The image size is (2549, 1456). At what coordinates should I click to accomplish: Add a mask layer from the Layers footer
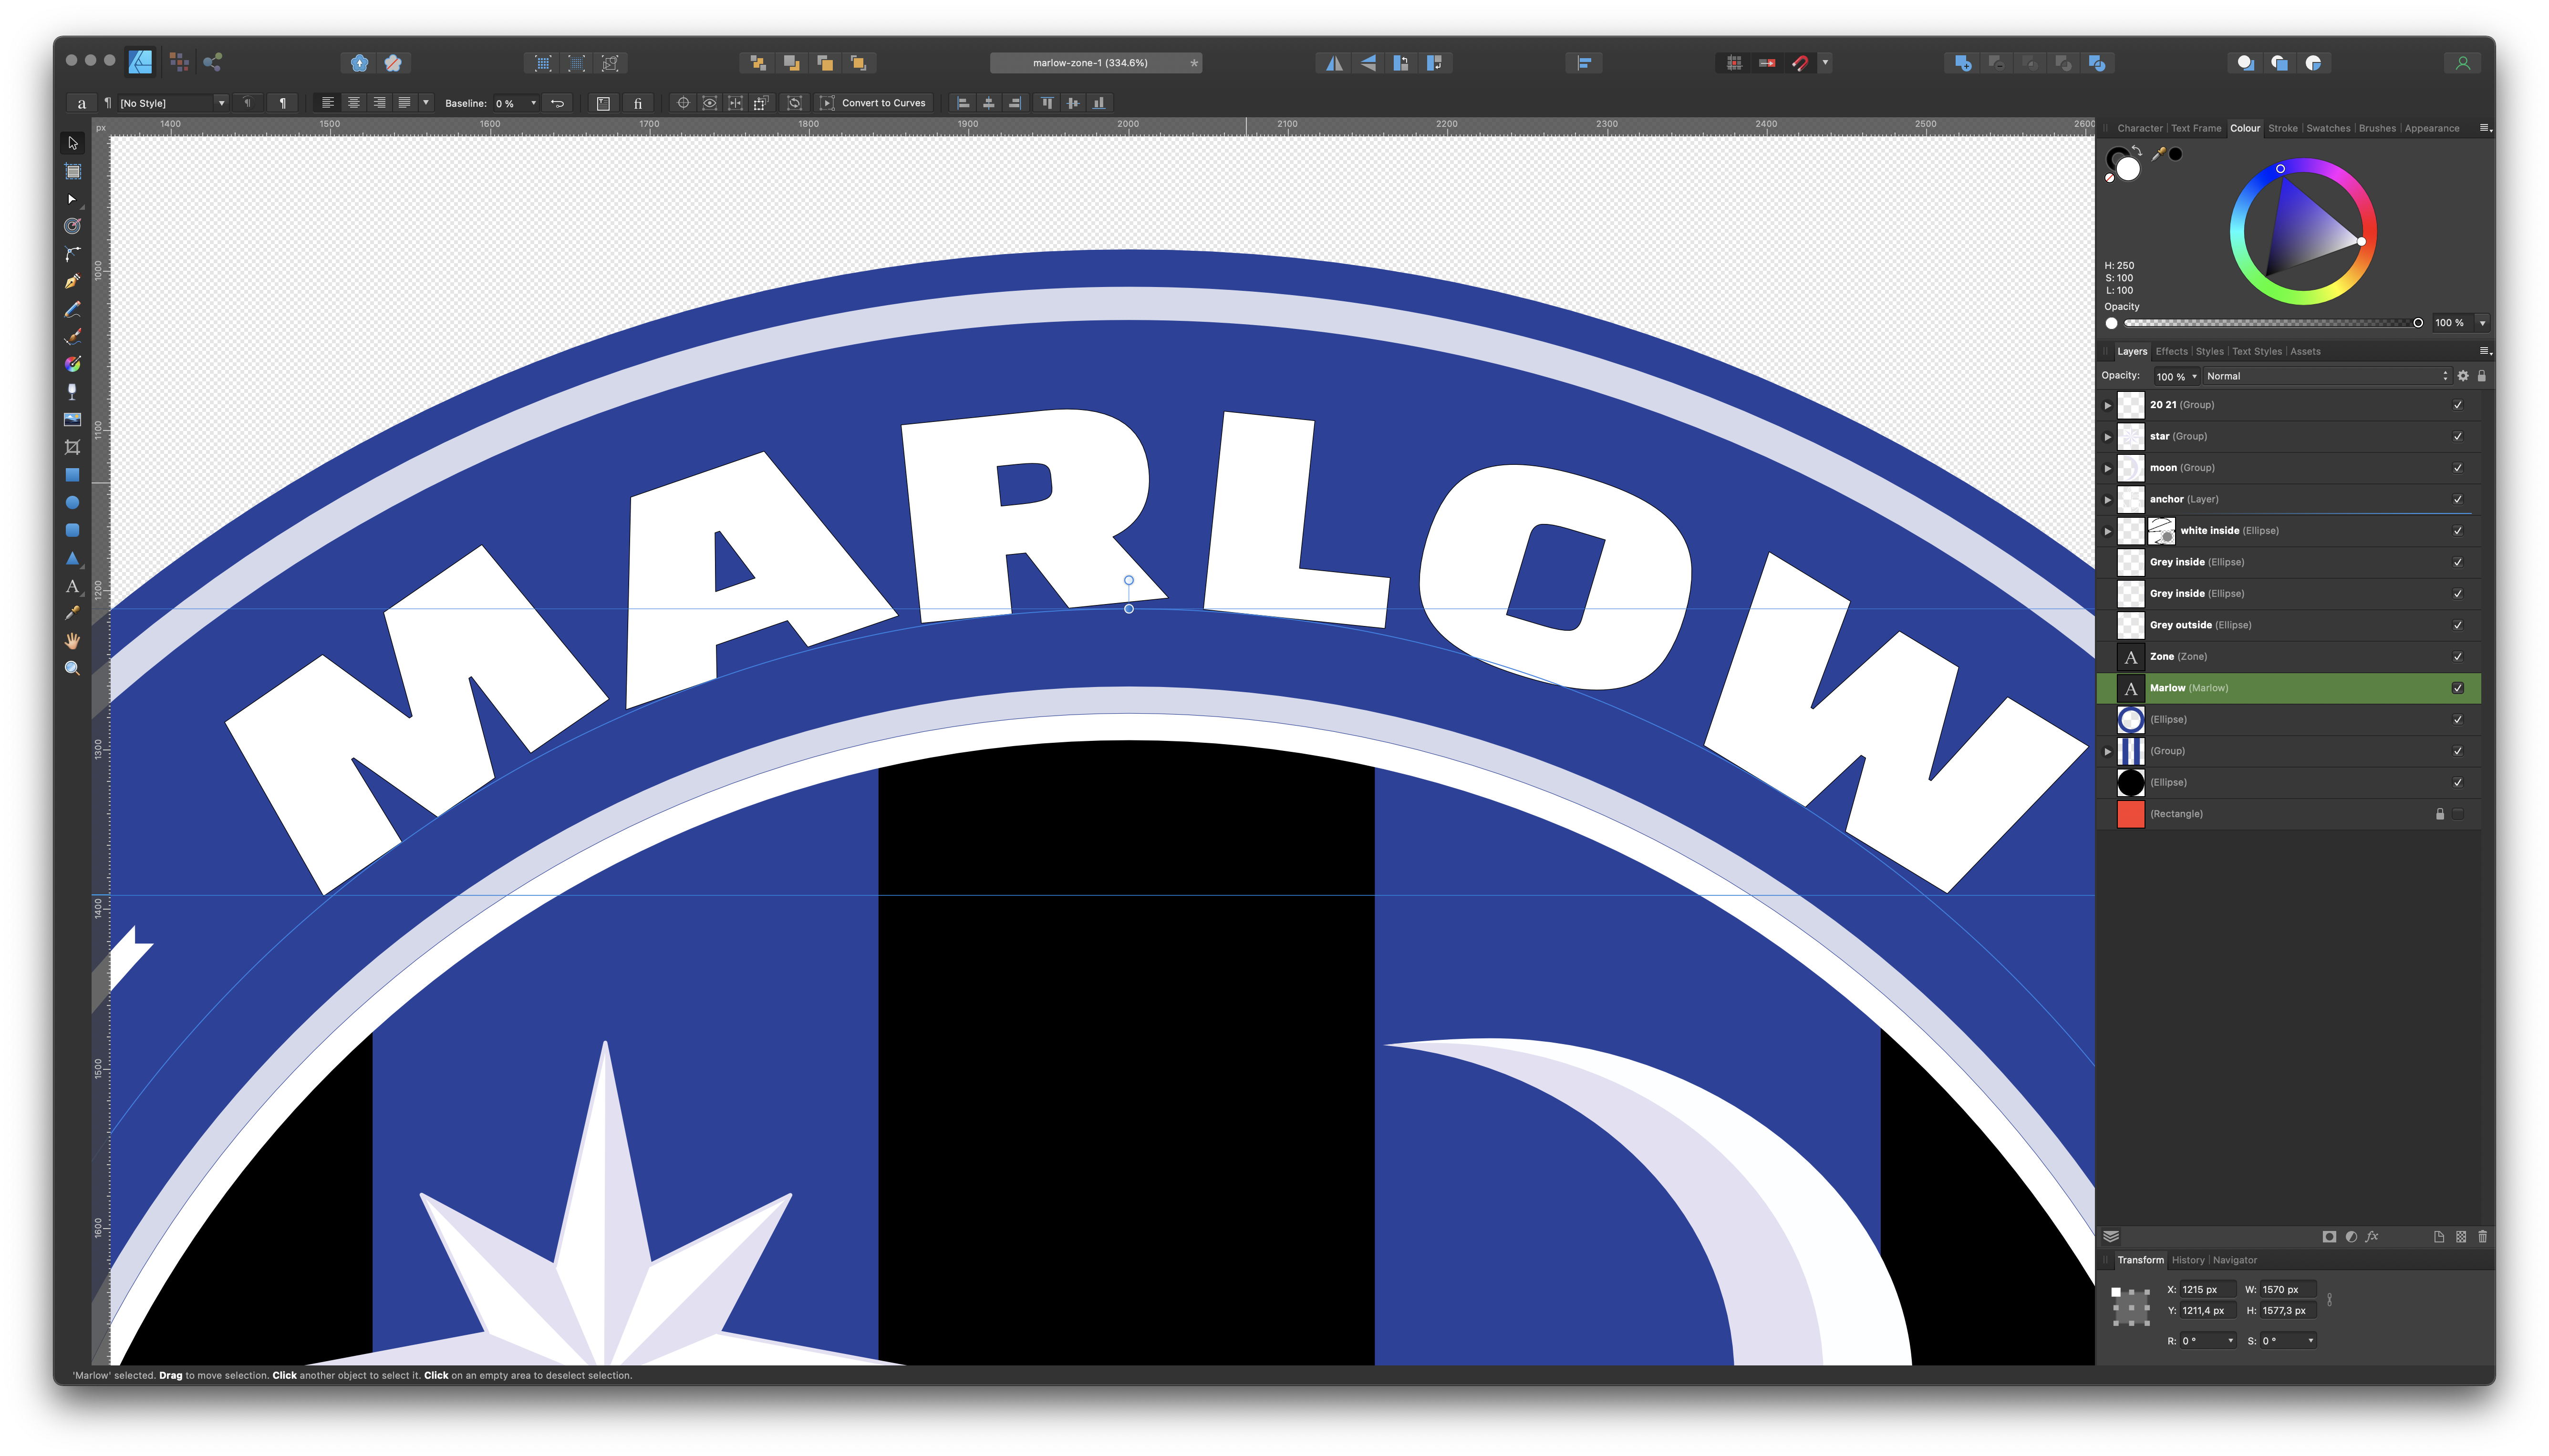(2329, 1237)
